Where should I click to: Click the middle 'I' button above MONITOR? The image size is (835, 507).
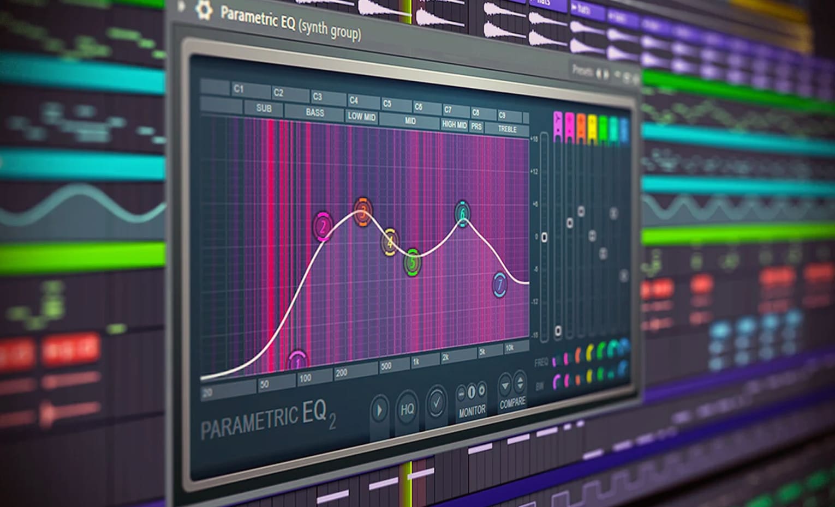click(x=472, y=391)
